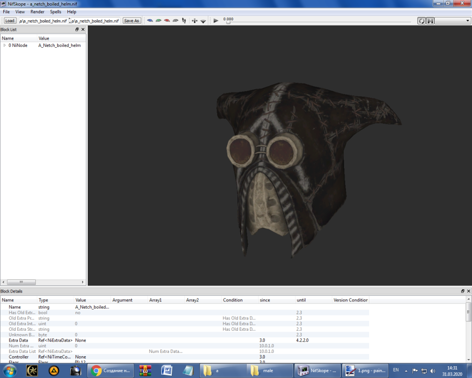The width and height of the screenshot is (472, 378).
Task: Toggle Perspective view triangle icon
Action: click(203, 21)
